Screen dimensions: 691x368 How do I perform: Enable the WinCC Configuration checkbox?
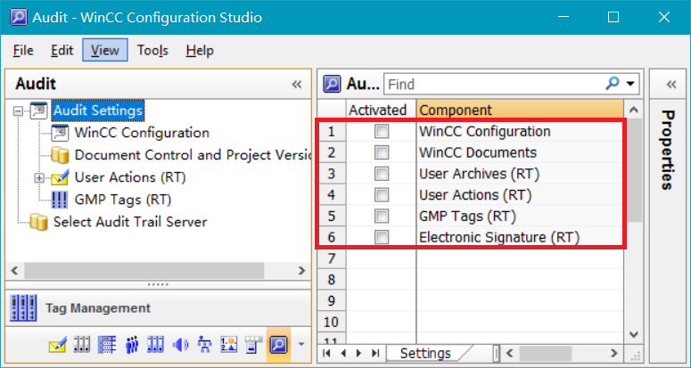pyautogui.click(x=382, y=132)
